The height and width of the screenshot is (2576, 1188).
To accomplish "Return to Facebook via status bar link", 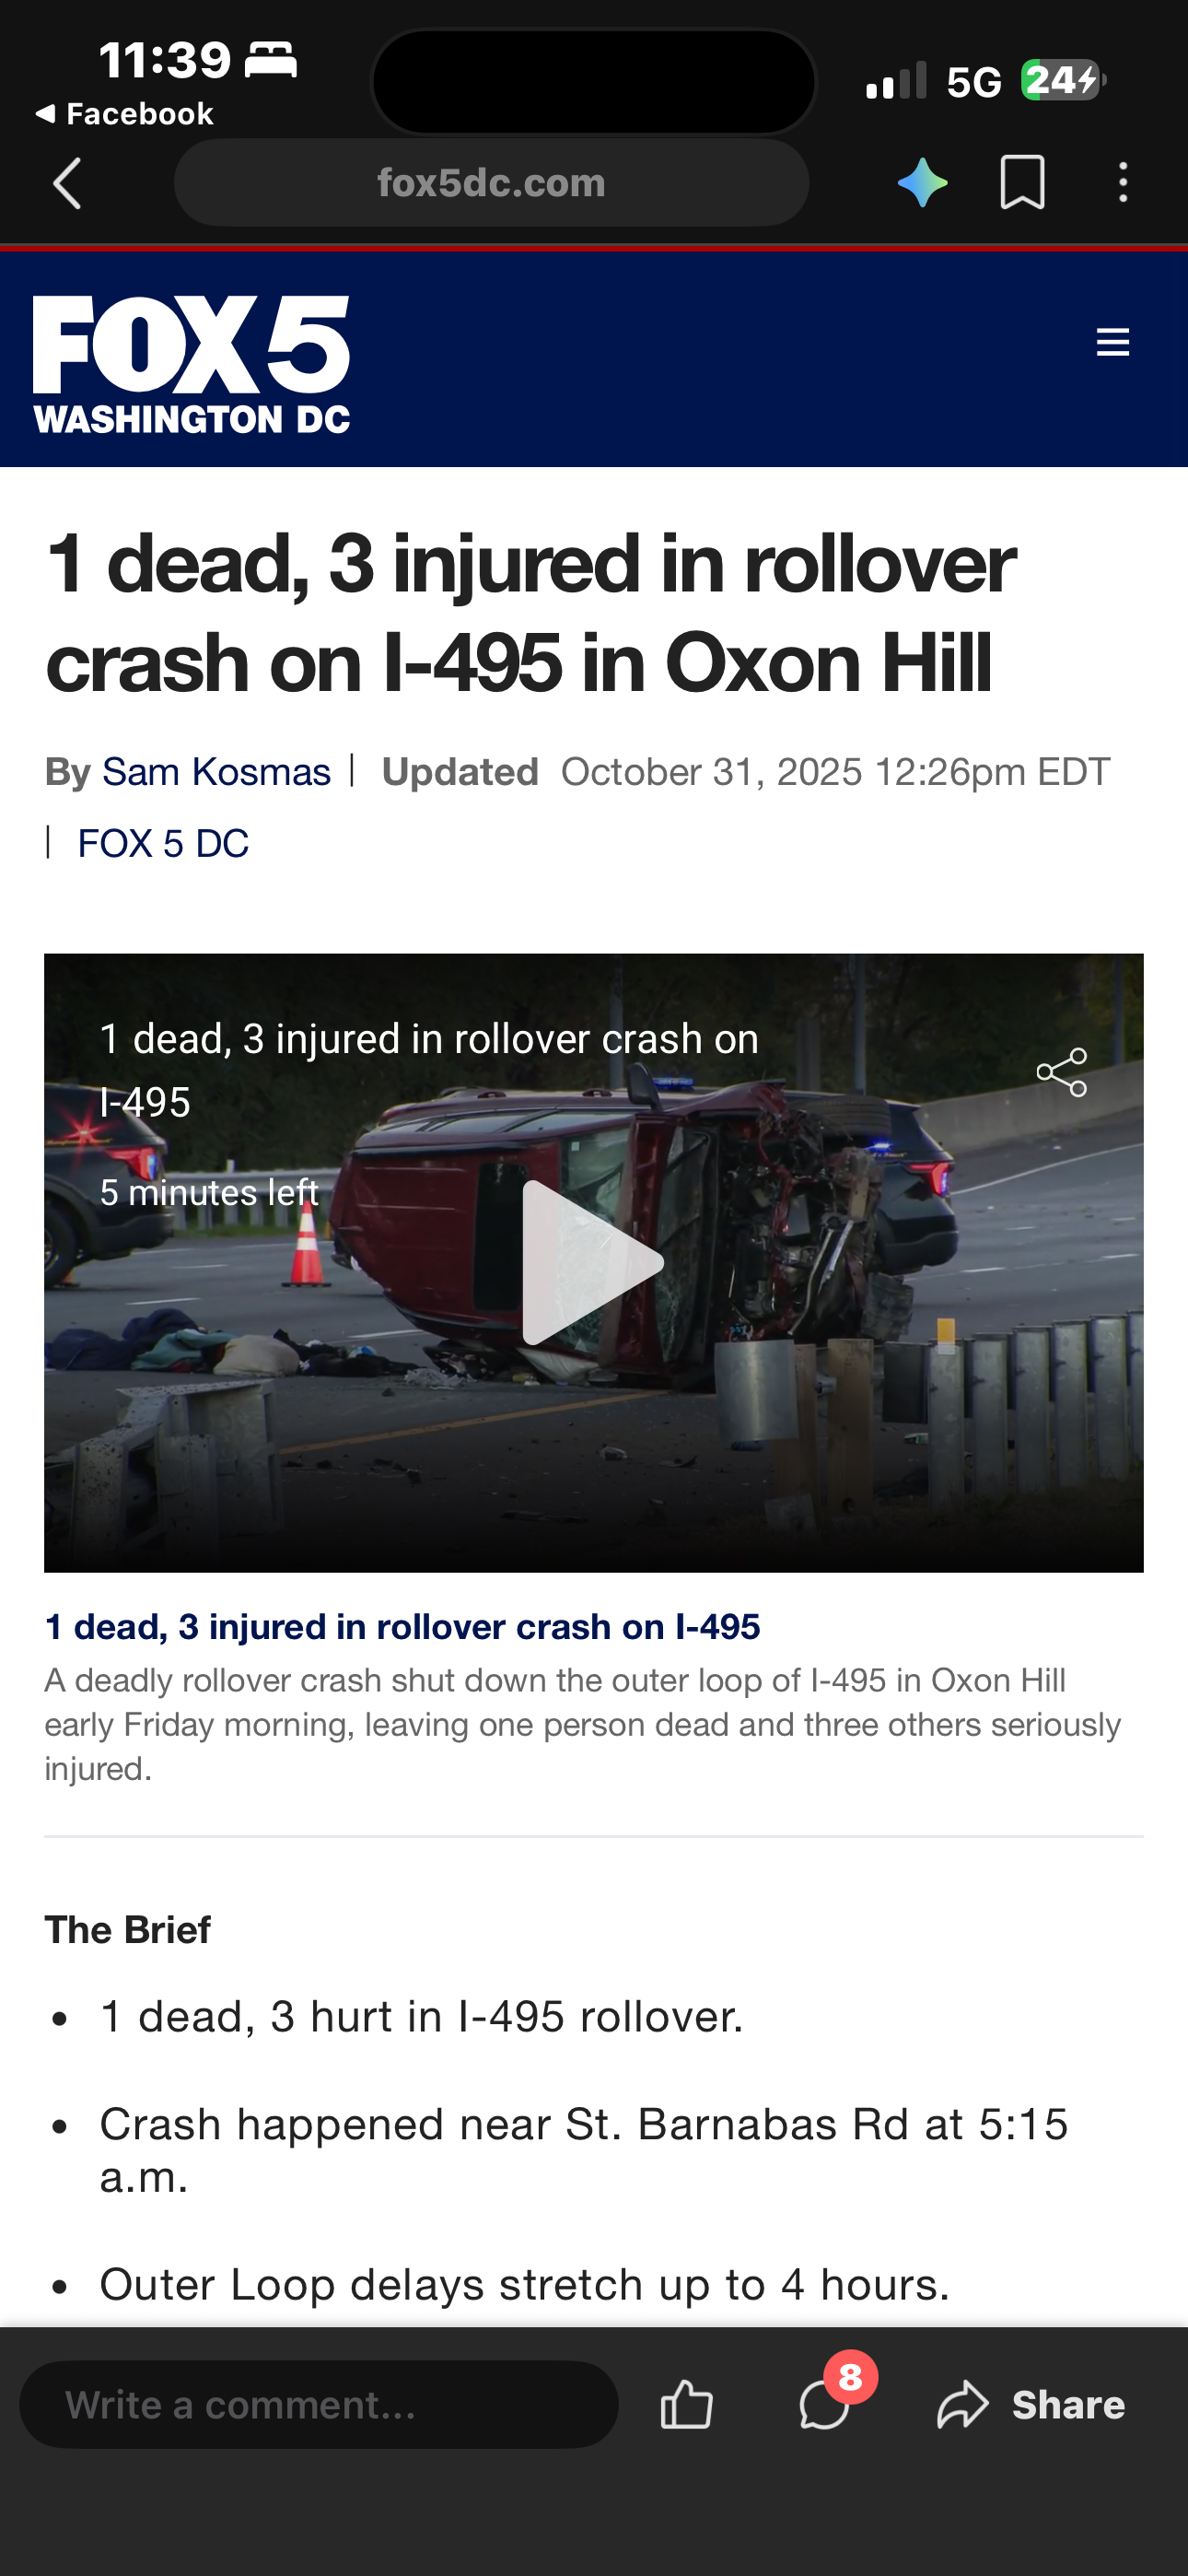I will click(124, 114).
